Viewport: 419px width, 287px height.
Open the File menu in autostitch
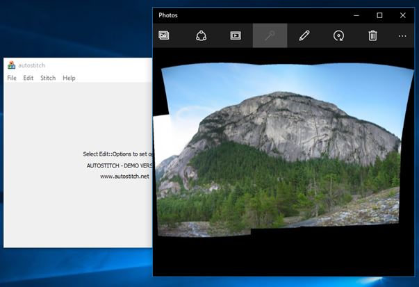[x=12, y=78]
